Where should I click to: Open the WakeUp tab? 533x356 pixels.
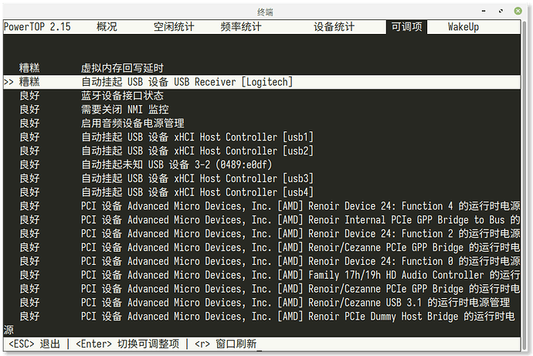click(x=463, y=26)
